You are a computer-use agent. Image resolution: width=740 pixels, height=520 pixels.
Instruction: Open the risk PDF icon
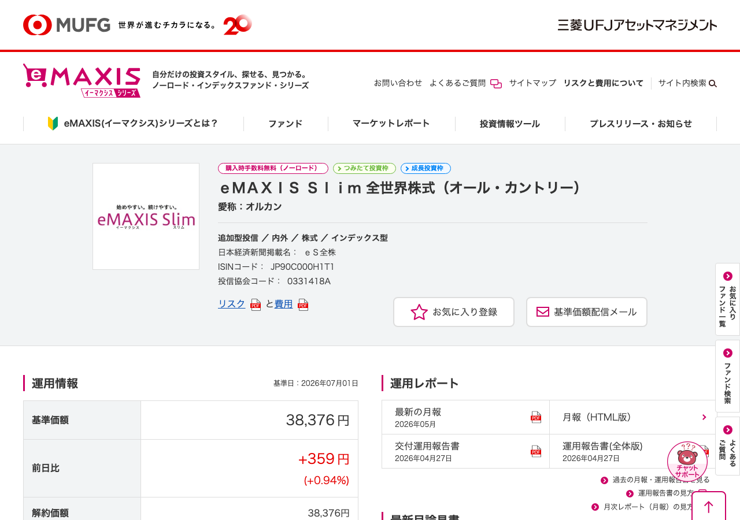click(256, 304)
